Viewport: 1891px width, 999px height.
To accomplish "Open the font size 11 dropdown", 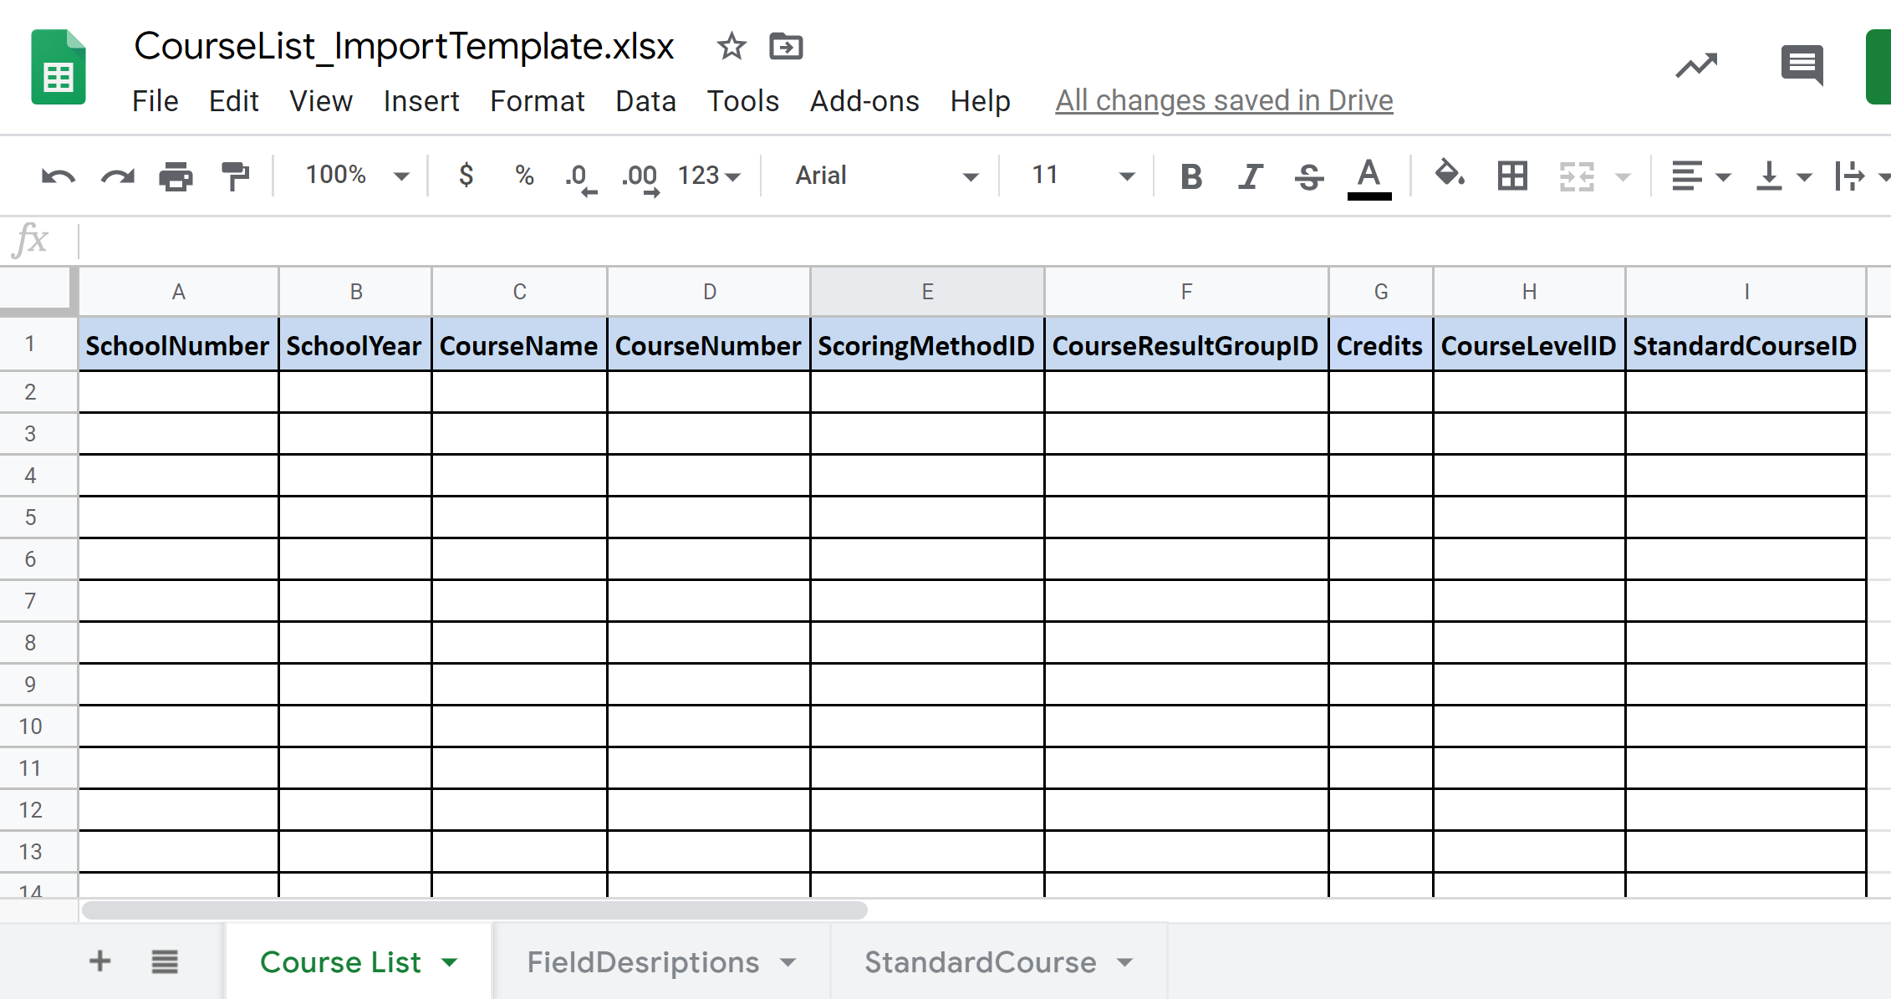I will (1082, 176).
